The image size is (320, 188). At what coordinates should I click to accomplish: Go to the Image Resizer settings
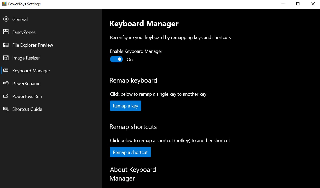coord(51,58)
